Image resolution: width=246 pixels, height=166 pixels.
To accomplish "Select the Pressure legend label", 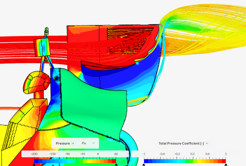I will click(63, 143).
